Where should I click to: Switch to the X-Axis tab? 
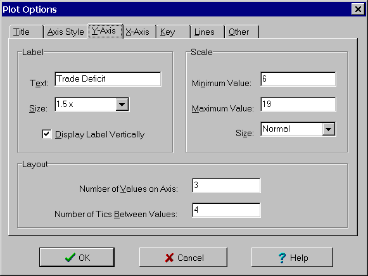coord(139,32)
